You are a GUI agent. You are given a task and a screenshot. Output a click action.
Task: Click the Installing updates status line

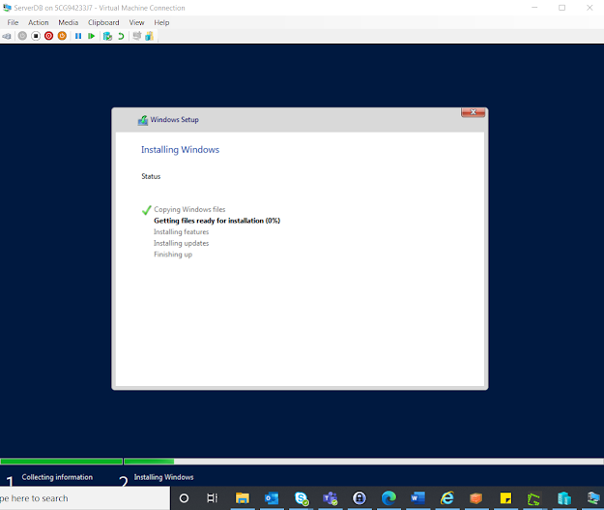coord(181,244)
